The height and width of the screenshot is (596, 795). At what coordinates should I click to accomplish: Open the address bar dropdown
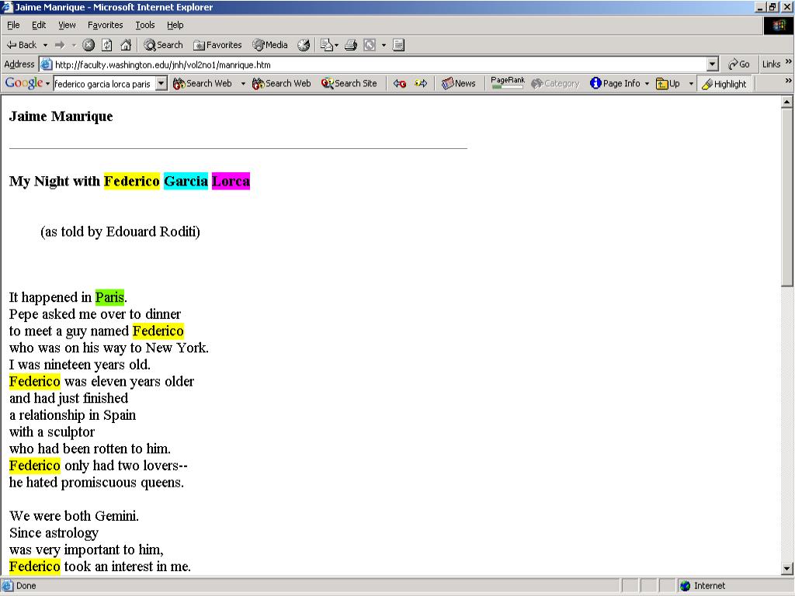click(713, 64)
